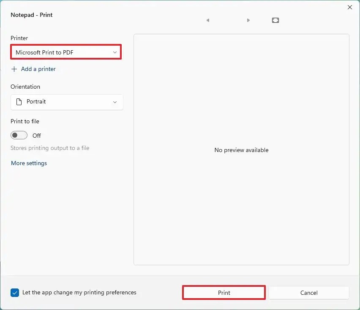Image resolution: width=360 pixels, height=310 pixels.
Task: Click the fit-to-page icon above the preview
Action: click(x=275, y=20)
